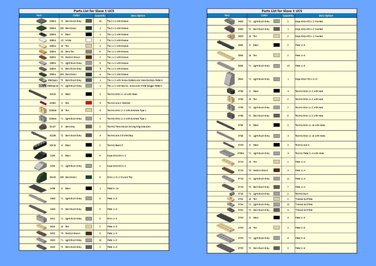Viewport: 376px width, 266px height.
Task: Click 'Technic Axle 5.5 with Stop' description
Action: (x=120, y=135)
